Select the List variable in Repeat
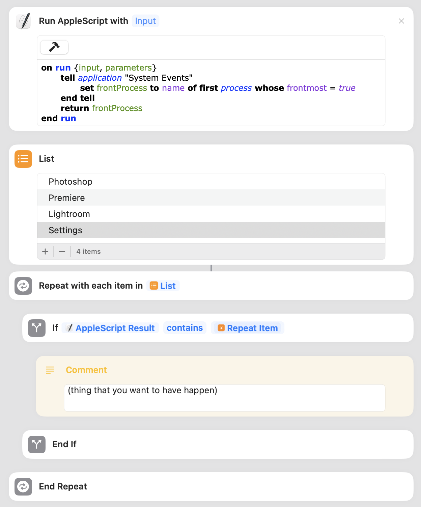Screen dimensions: 421x507 (163, 286)
